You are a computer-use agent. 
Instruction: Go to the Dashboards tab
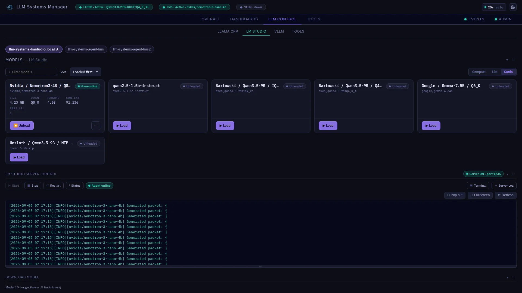point(244,19)
